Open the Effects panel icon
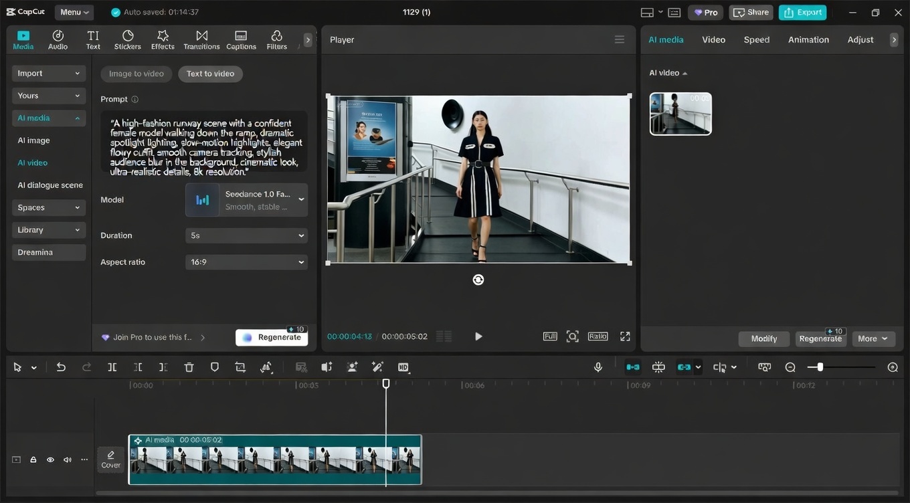 163,39
